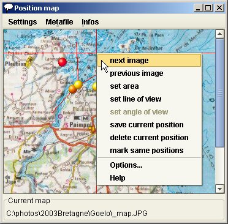Viewport: 228px width, 224px height.
Task: Select 'set line of view'
Action: (150, 99)
